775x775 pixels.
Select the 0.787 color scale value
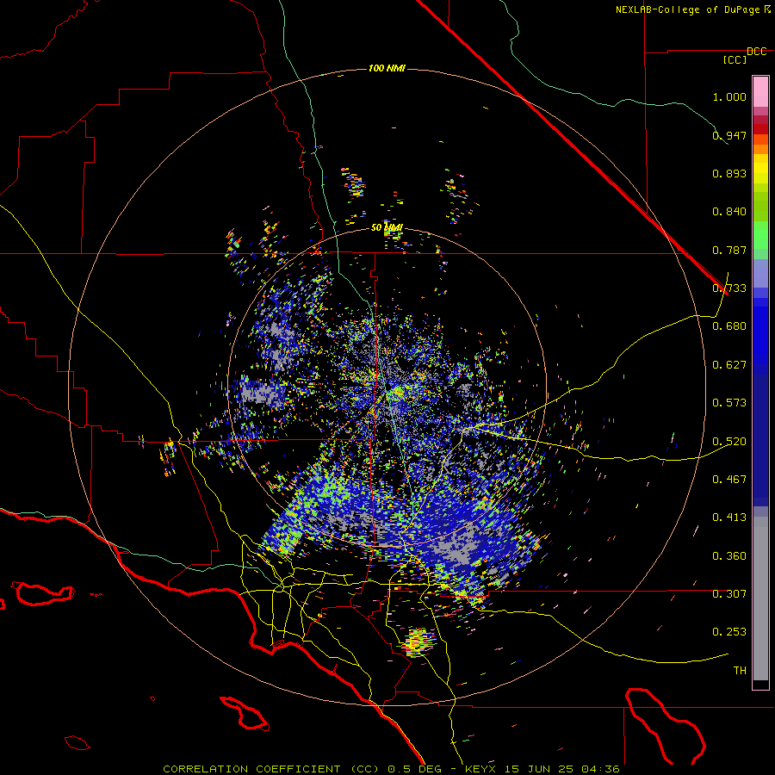pyautogui.click(x=729, y=250)
